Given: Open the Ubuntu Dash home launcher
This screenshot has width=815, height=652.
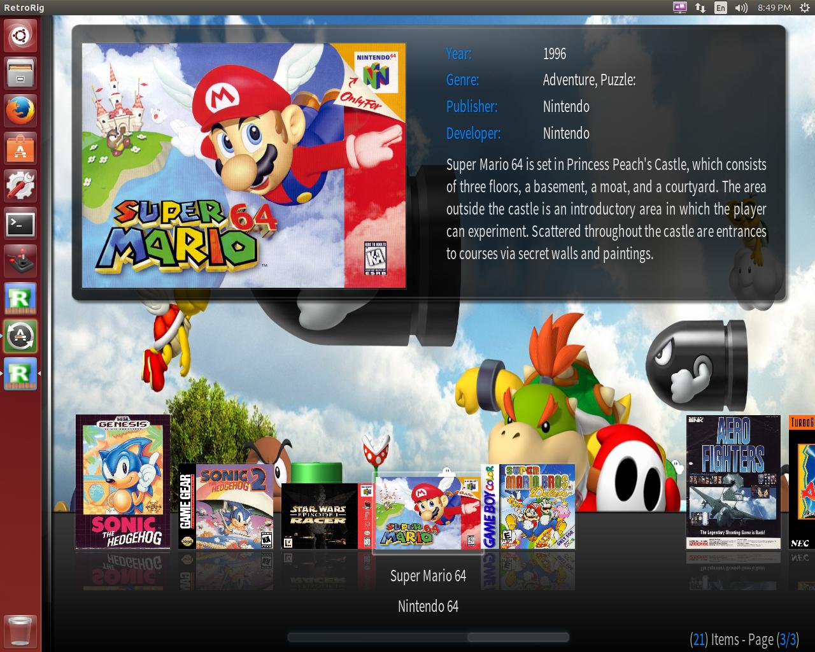Looking at the screenshot, I should click(x=20, y=35).
